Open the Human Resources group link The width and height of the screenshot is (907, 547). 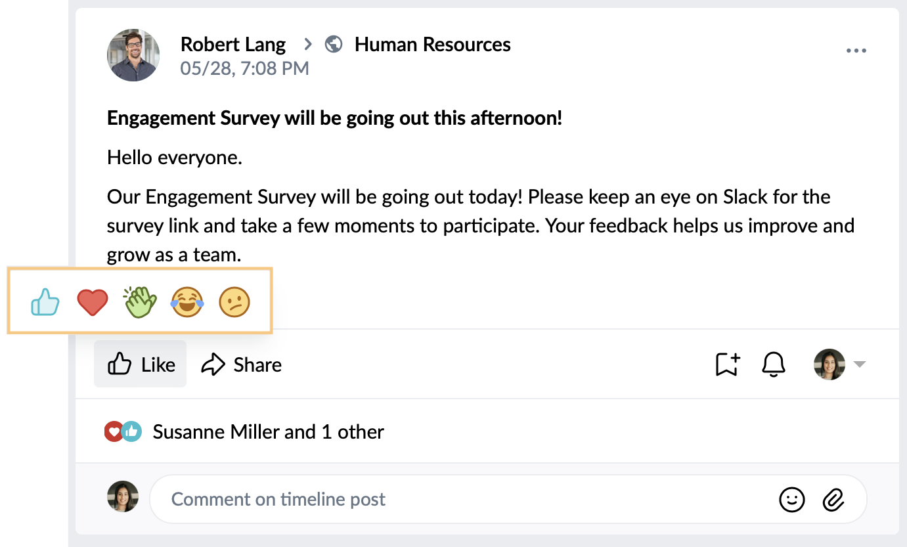[x=433, y=44]
